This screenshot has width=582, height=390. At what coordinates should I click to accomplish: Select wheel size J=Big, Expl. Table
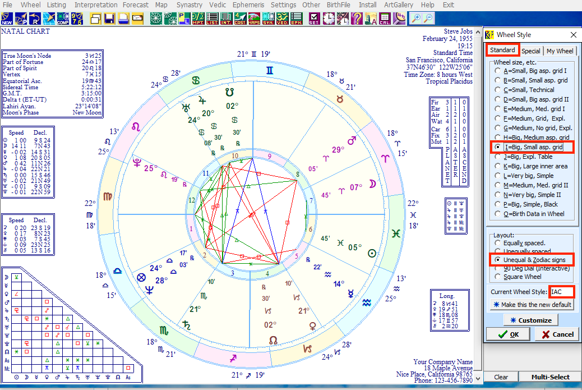pyautogui.click(x=524, y=157)
